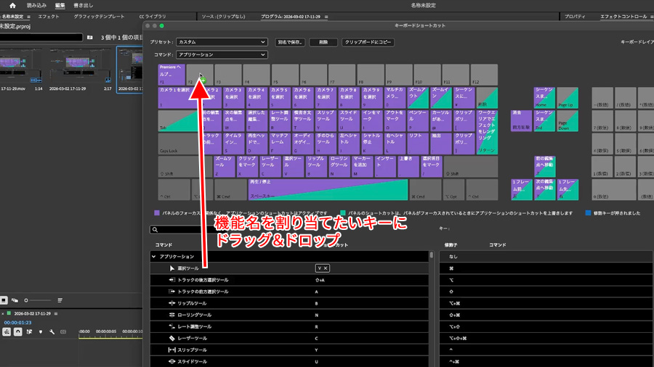Switch project panel to icon view
This screenshot has width=654, height=367.
click(4, 300)
